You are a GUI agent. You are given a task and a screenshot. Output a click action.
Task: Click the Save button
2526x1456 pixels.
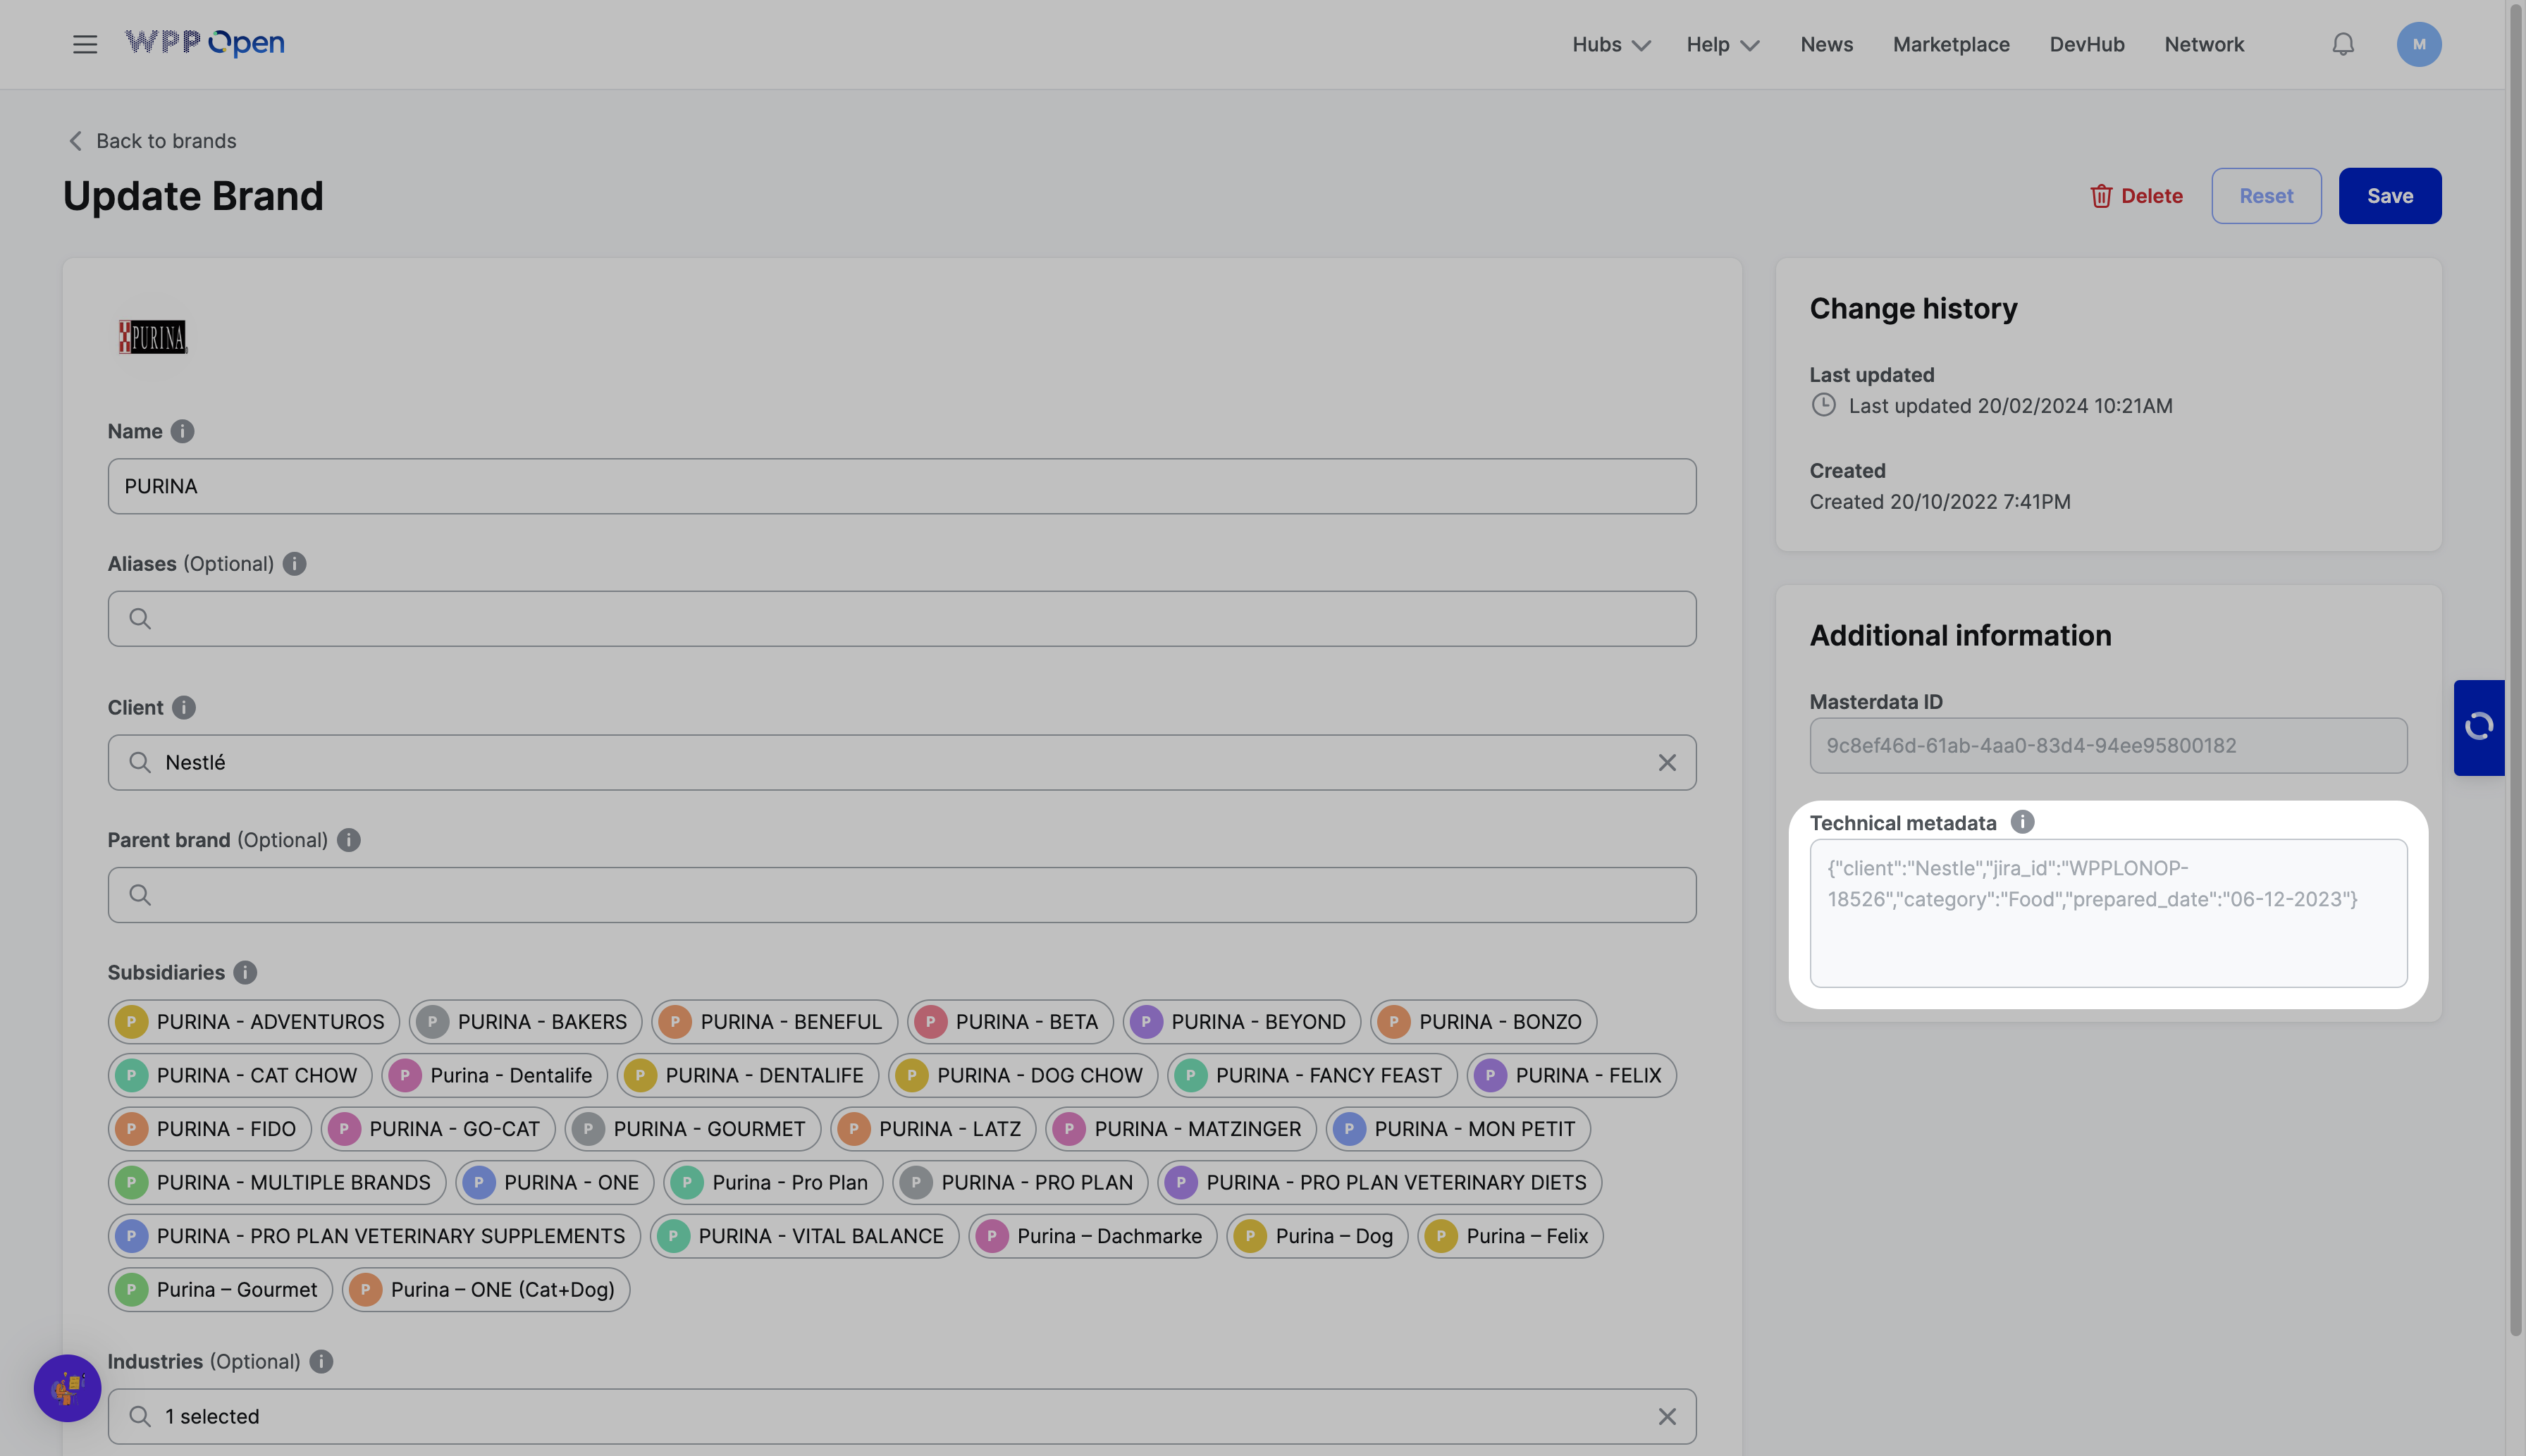(2389, 196)
